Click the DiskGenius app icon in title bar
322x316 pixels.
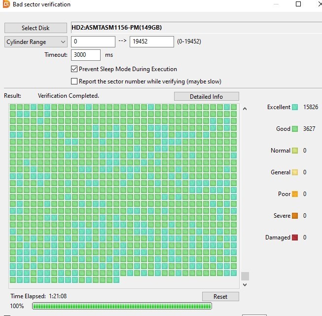[x=6, y=4]
